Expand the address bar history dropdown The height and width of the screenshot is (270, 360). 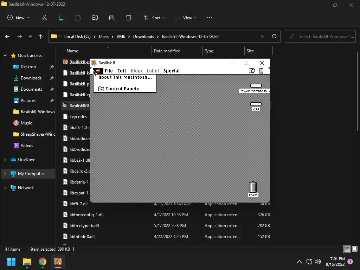[x=262, y=36]
